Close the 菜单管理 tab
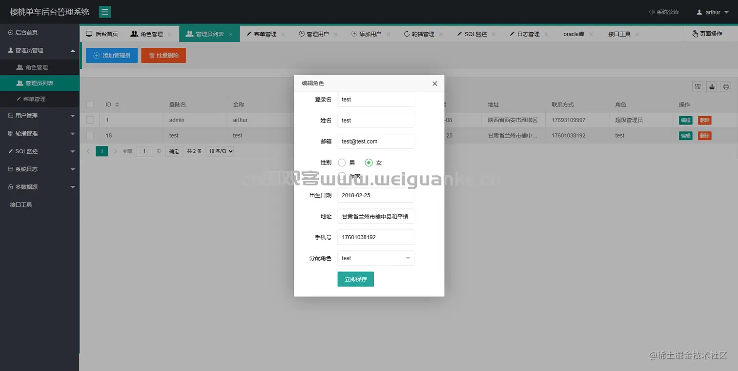Screen dimensions: 738x371 pos(283,34)
